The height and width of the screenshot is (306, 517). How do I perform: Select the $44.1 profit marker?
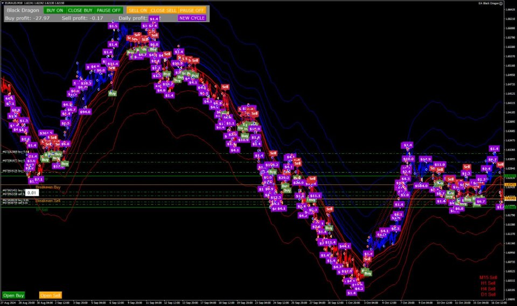click(344, 246)
